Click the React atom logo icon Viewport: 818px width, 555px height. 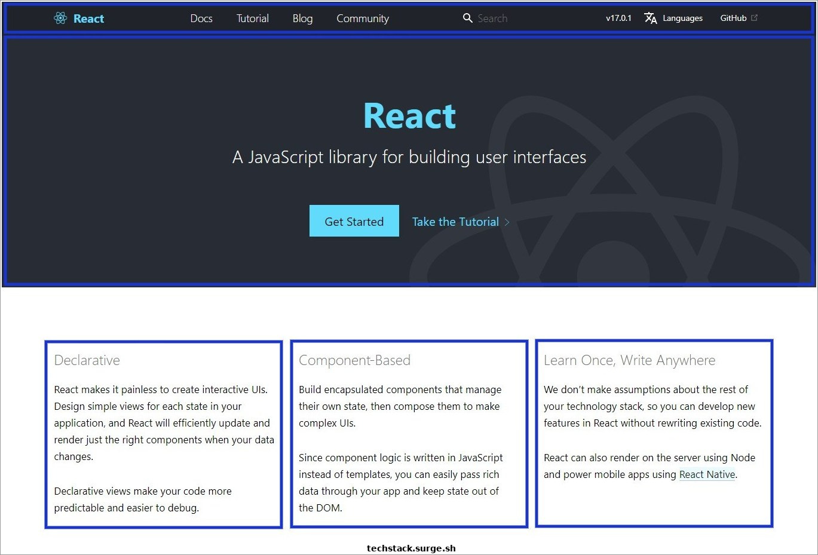(x=60, y=19)
